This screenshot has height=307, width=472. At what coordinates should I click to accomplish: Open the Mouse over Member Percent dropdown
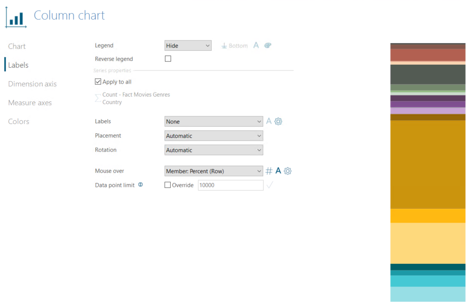tap(214, 171)
